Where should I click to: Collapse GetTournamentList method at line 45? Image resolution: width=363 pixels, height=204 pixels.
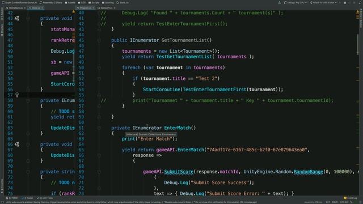[x=99, y=40]
